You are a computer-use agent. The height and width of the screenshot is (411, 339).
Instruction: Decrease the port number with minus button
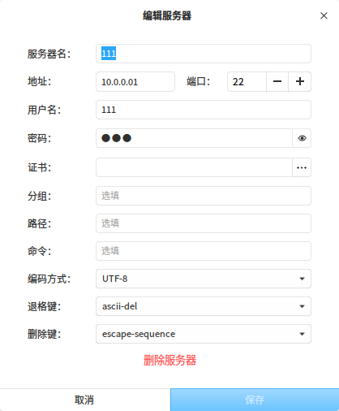277,81
